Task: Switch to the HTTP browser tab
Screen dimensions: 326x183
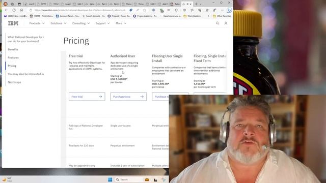Action: (42, 4)
